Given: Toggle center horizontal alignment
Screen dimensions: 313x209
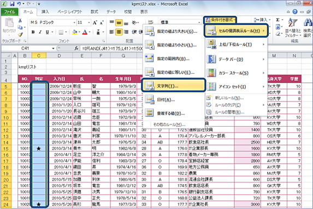Looking at the screenshot, I should click(x=119, y=32).
